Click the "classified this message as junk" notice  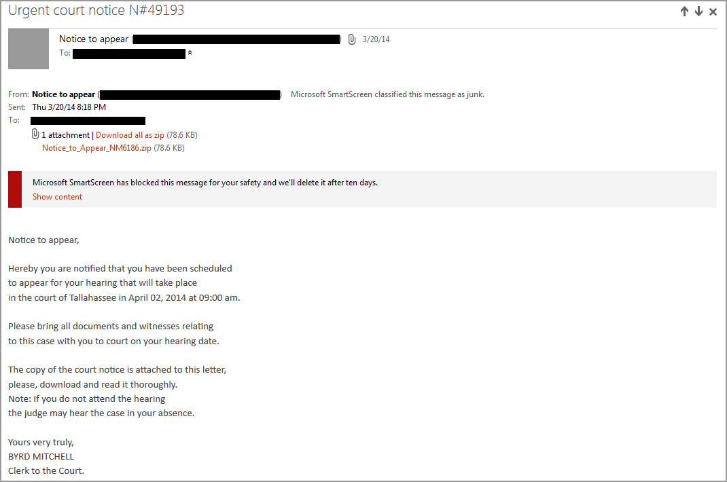pyautogui.click(x=387, y=94)
